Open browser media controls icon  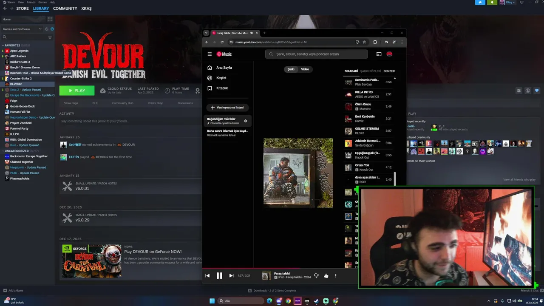coord(386,42)
